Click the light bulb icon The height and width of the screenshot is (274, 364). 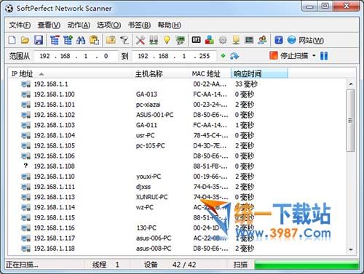[x=167, y=40]
